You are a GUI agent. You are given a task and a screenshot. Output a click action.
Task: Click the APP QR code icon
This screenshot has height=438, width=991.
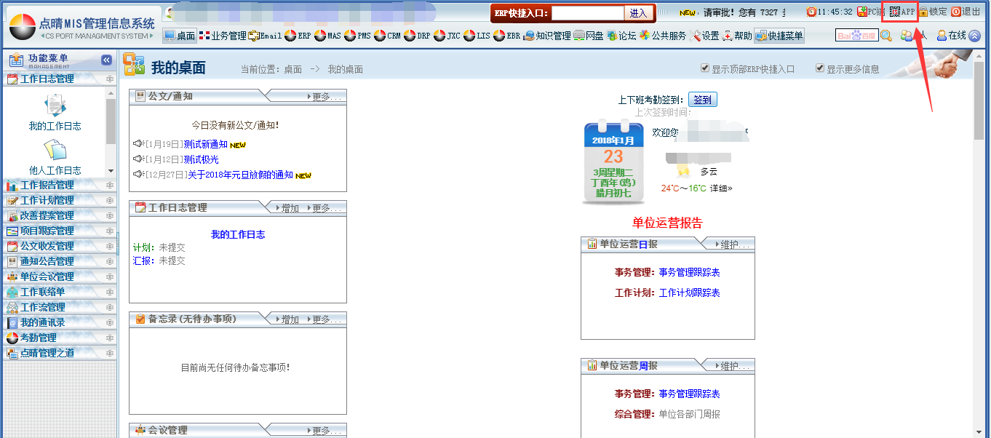[894, 12]
